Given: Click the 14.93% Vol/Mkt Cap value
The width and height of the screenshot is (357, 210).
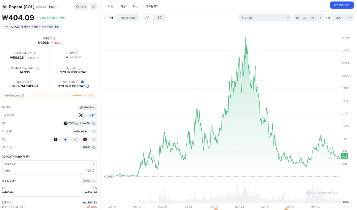Looking at the screenshot, I should (25, 72).
